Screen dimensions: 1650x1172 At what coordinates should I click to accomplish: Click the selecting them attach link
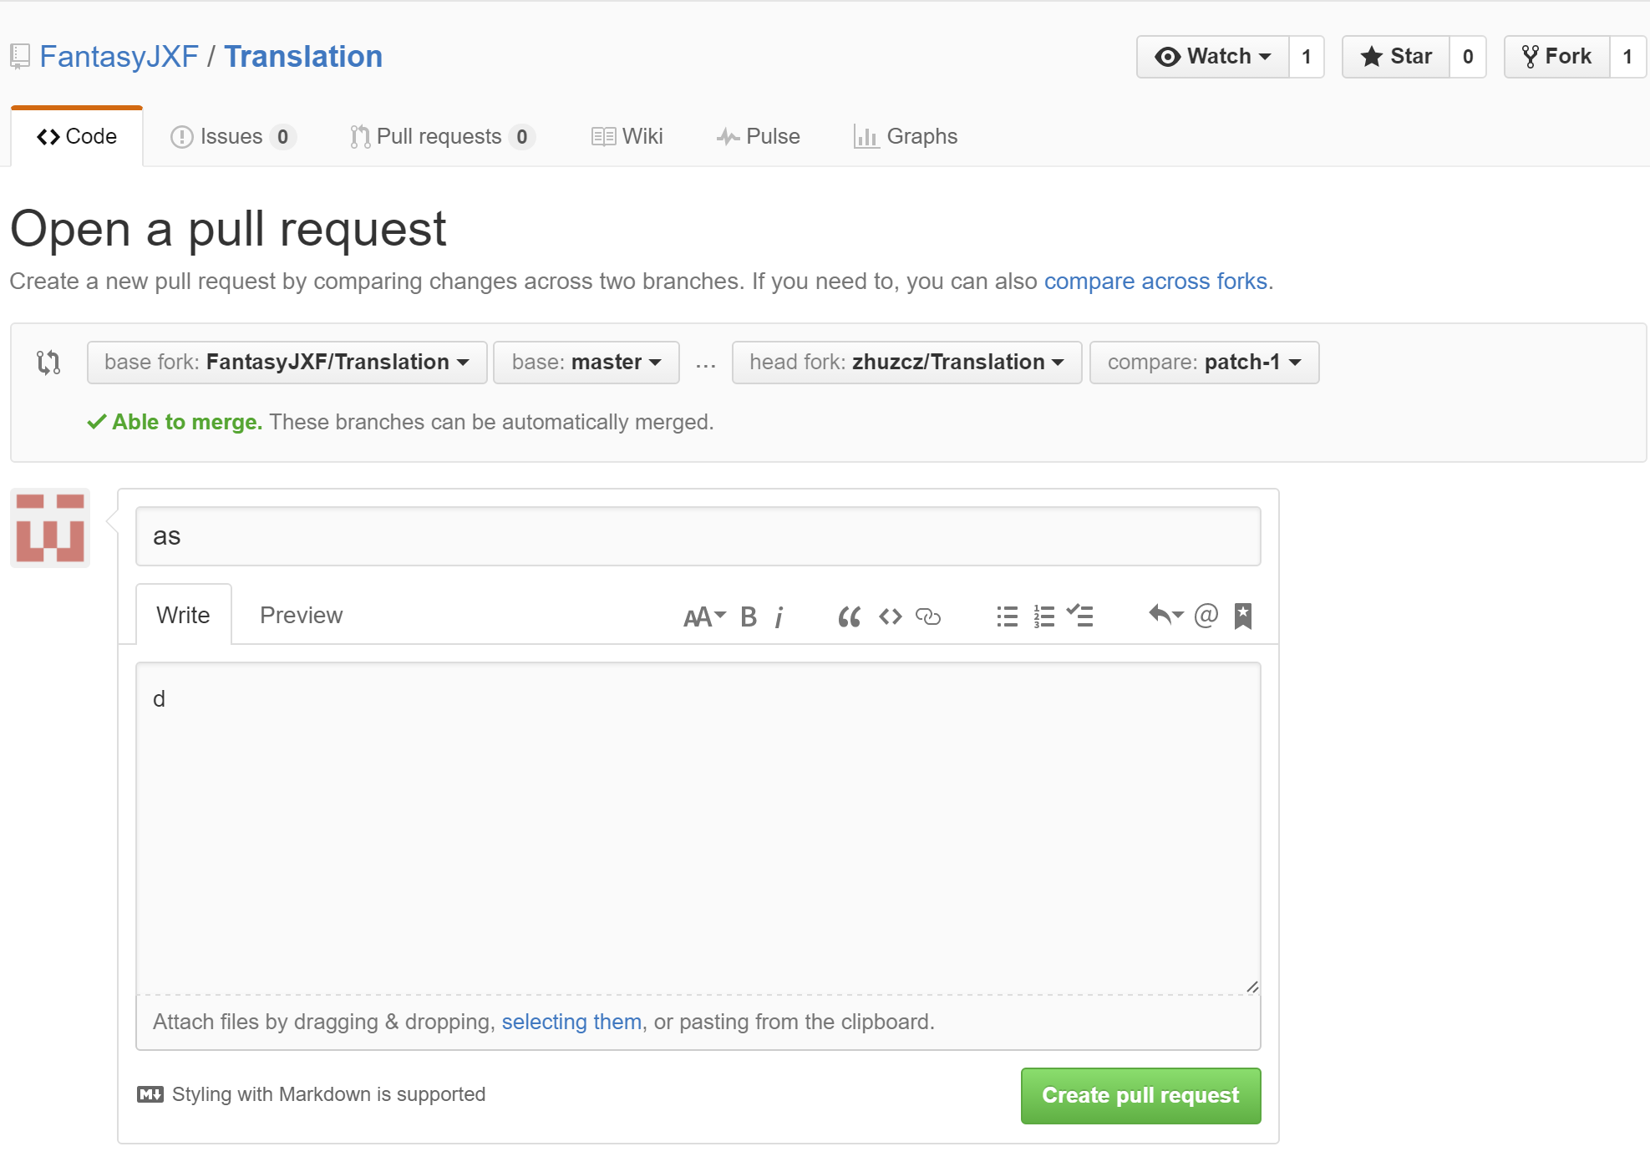(571, 1022)
